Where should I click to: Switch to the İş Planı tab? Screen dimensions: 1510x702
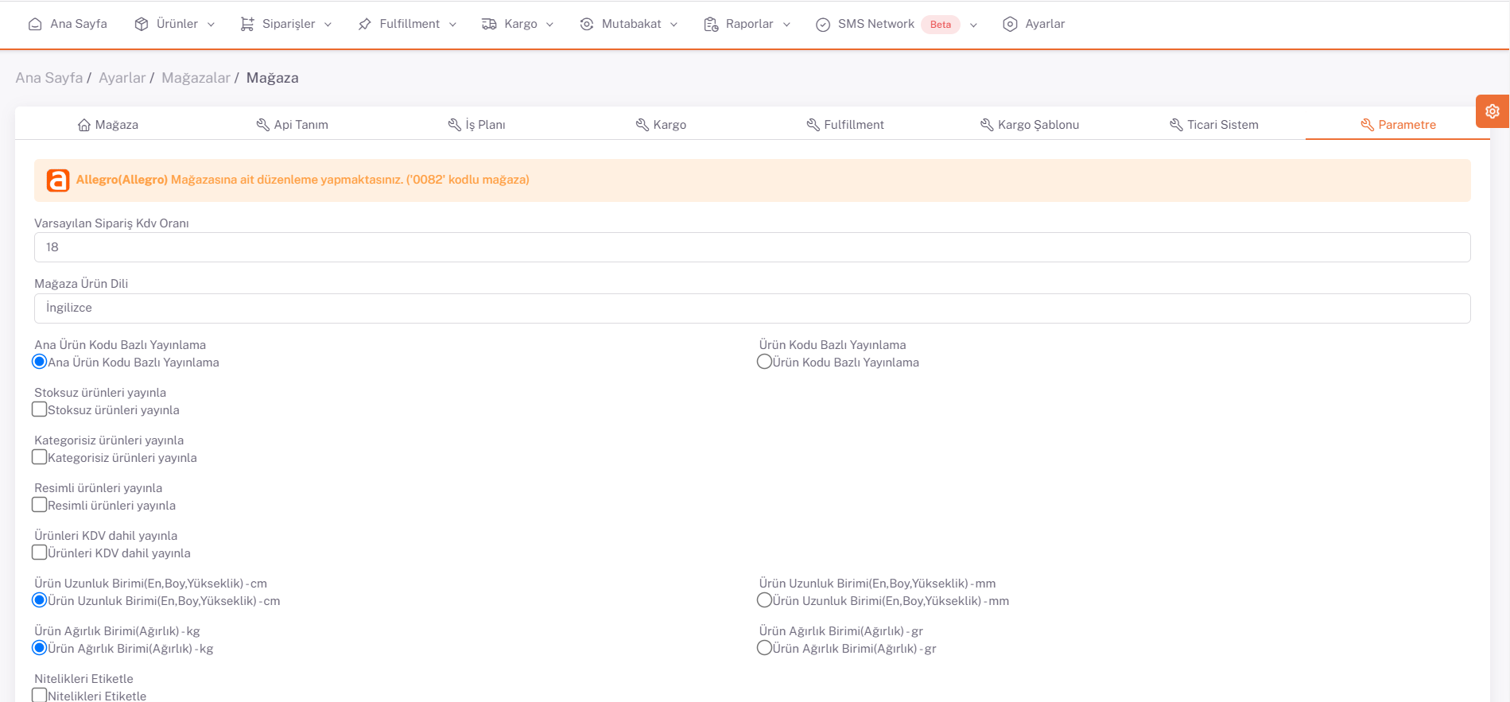(x=476, y=125)
